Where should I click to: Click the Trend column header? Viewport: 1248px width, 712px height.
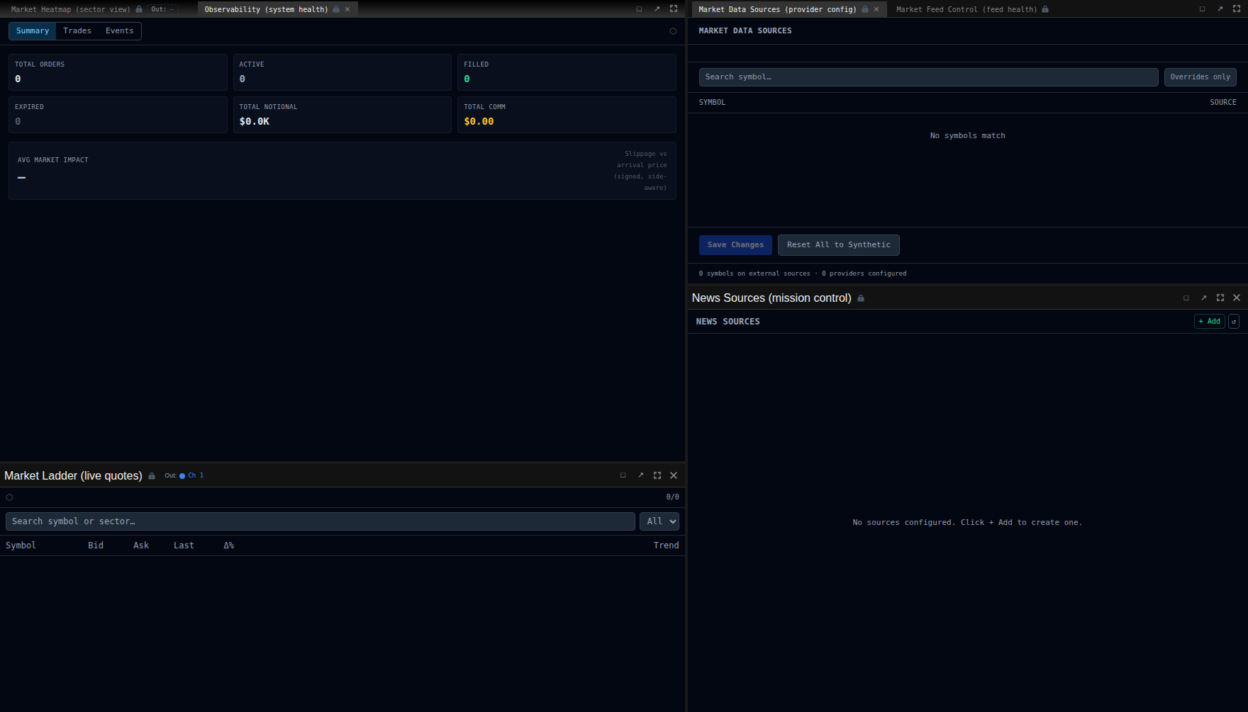point(666,546)
